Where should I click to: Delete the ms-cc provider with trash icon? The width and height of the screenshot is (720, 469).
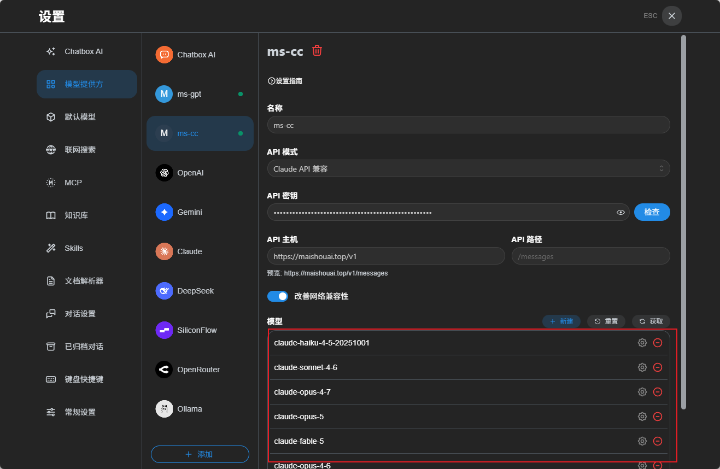[x=317, y=51]
